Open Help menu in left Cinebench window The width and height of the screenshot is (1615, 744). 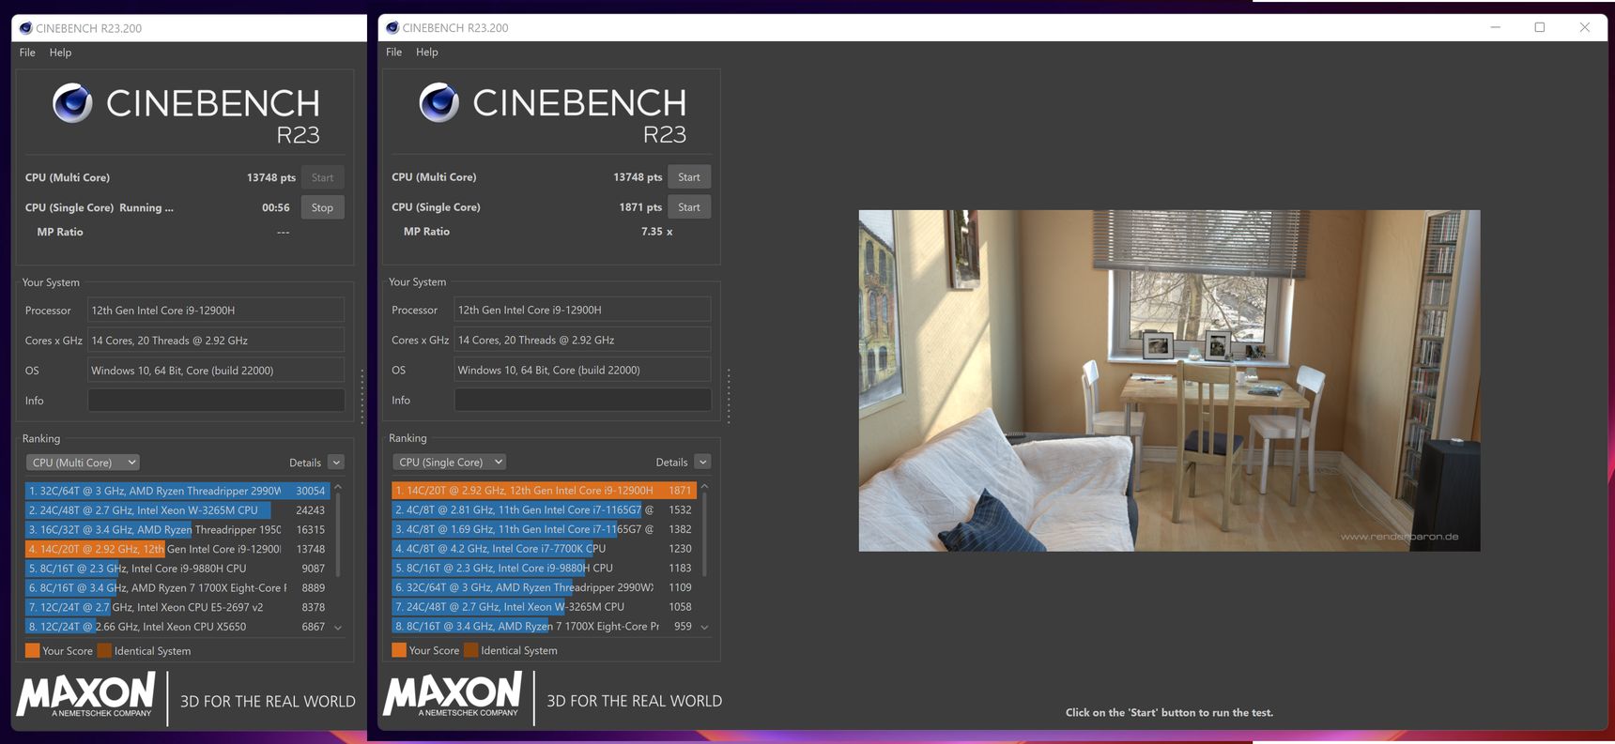[60, 53]
